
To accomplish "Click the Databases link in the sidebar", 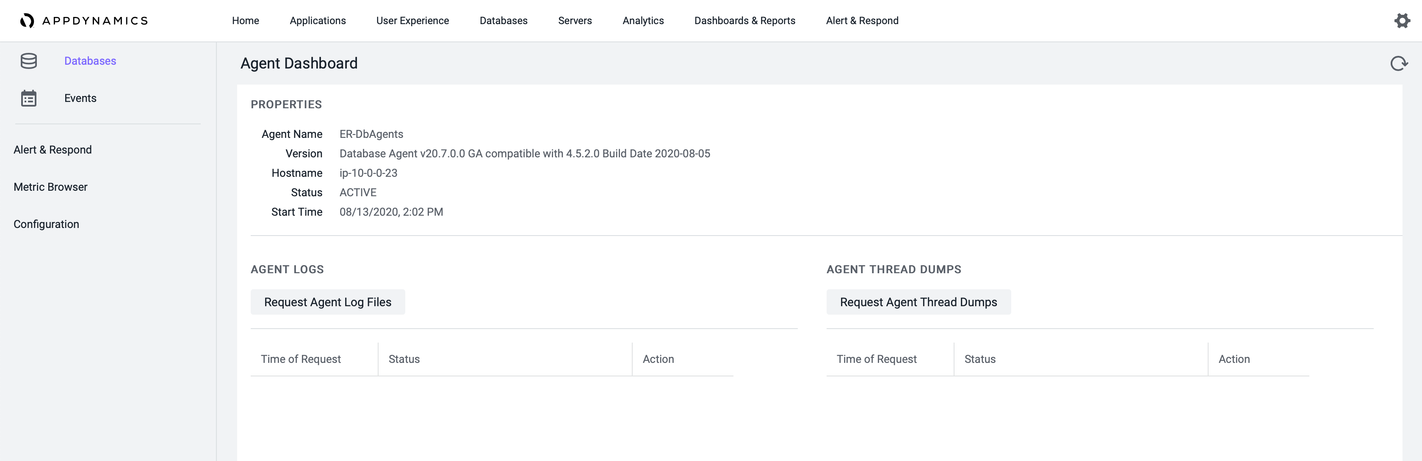I will click(x=90, y=61).
